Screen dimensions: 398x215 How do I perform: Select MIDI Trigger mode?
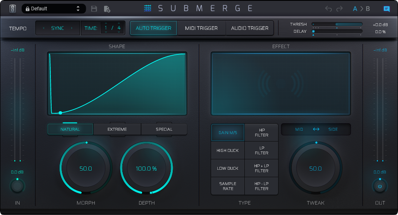pyautogui.click(x=201, y=28)
